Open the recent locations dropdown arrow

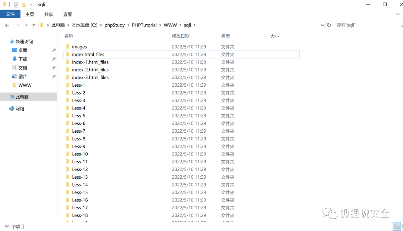[x=26, y=25]
